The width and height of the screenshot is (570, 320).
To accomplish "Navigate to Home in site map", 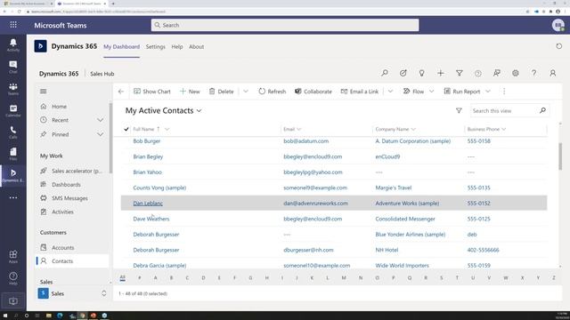I will [x=59, y=107].
